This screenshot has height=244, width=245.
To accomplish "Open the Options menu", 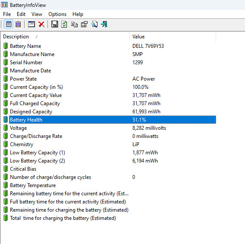I will point(57,14).
